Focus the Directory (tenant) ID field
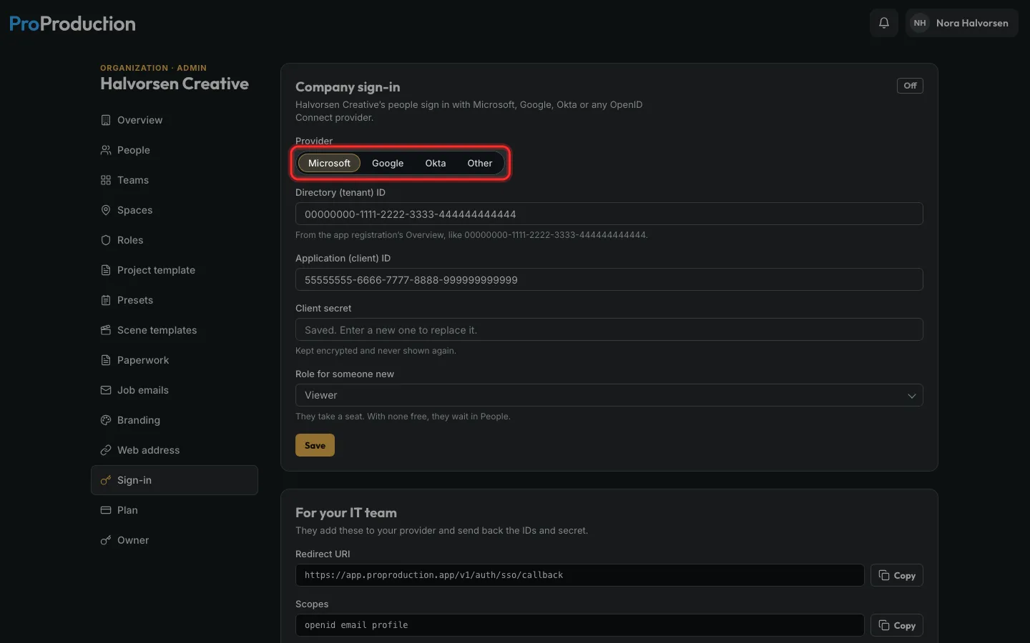The image size is (1030, 643). 609,214
